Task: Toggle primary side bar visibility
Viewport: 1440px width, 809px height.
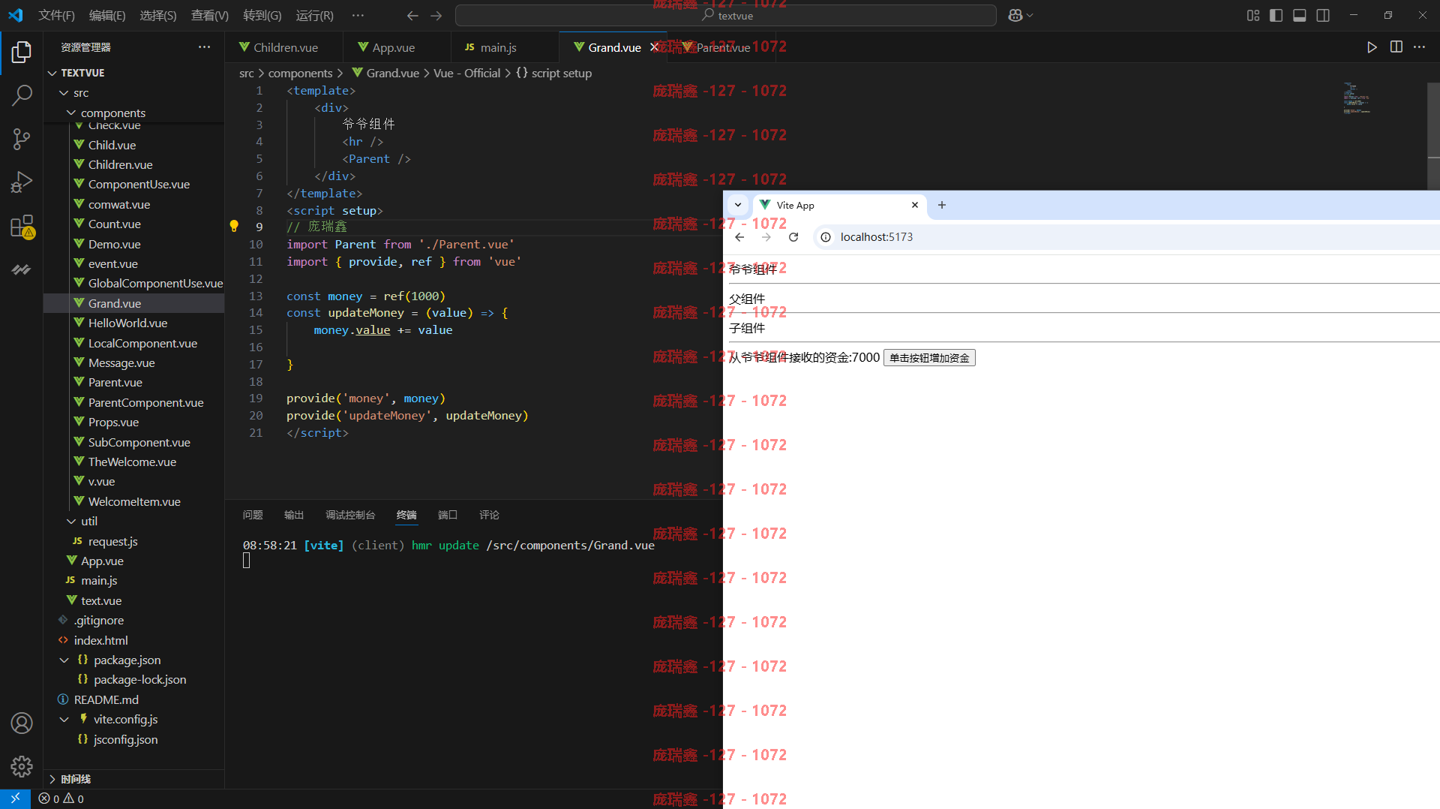Action: tap(1276, 15)
